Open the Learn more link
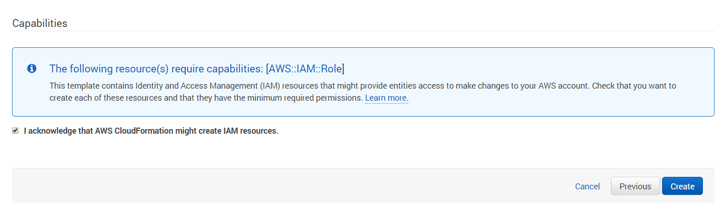Viewport: 728px width, 214px height. pyautogui.click(x=387, y=98)
